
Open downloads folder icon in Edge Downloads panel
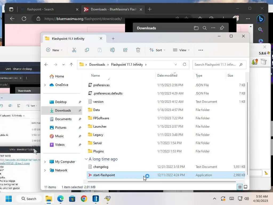[x=196, y=28]
